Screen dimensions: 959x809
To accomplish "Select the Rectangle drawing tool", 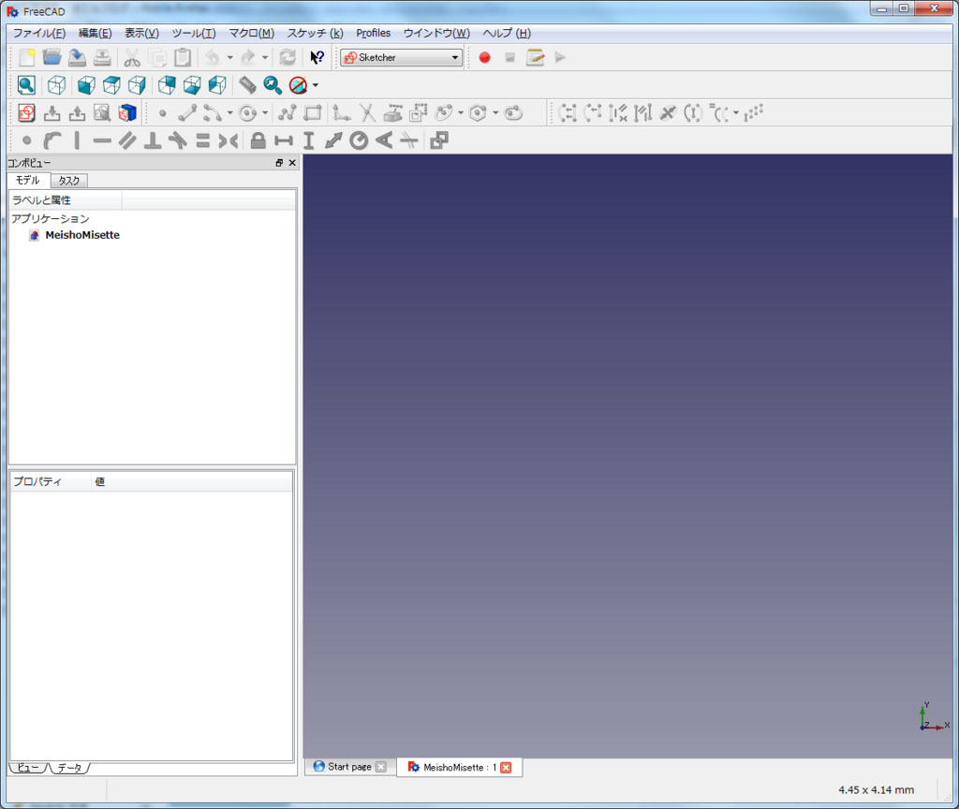I will [313, 113].
